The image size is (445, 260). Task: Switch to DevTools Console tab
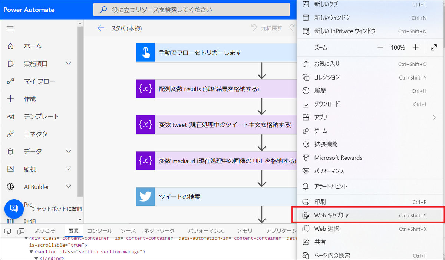[99, 231]
